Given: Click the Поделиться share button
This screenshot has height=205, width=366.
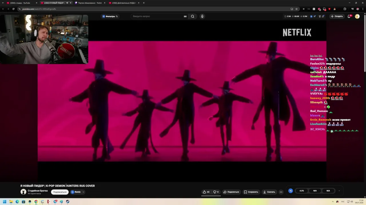Looking at the screenshot, I should coord(231,192).
